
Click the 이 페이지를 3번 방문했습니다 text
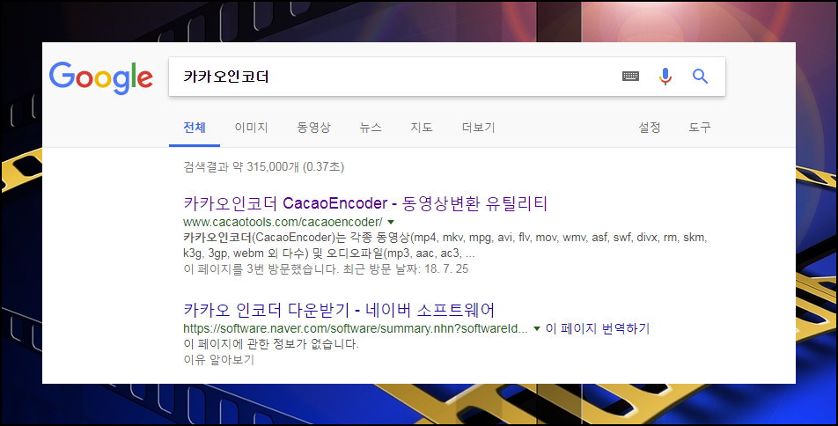pyautogui.click(x=326, y=268)
